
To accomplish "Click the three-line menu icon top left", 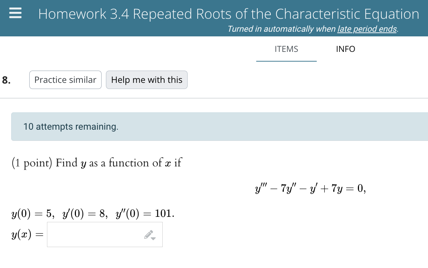I will 15,13.
